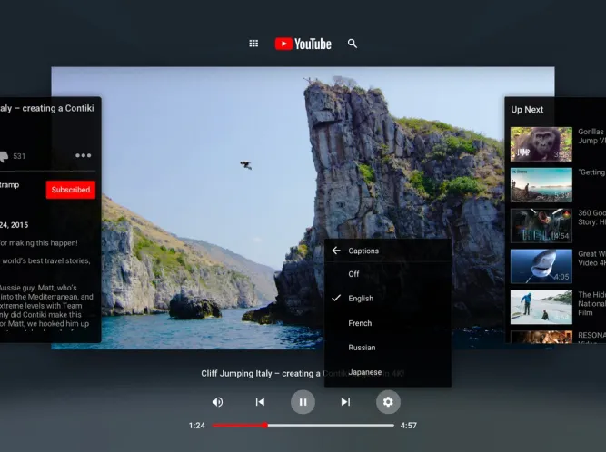
Task: Select French captions
Action: pos(388,323)
